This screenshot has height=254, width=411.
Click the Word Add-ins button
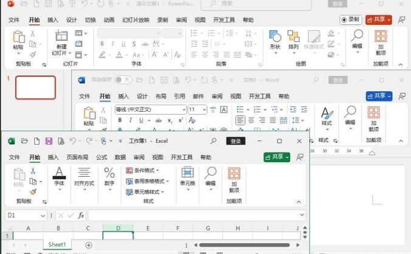click(x=373, y=119)
